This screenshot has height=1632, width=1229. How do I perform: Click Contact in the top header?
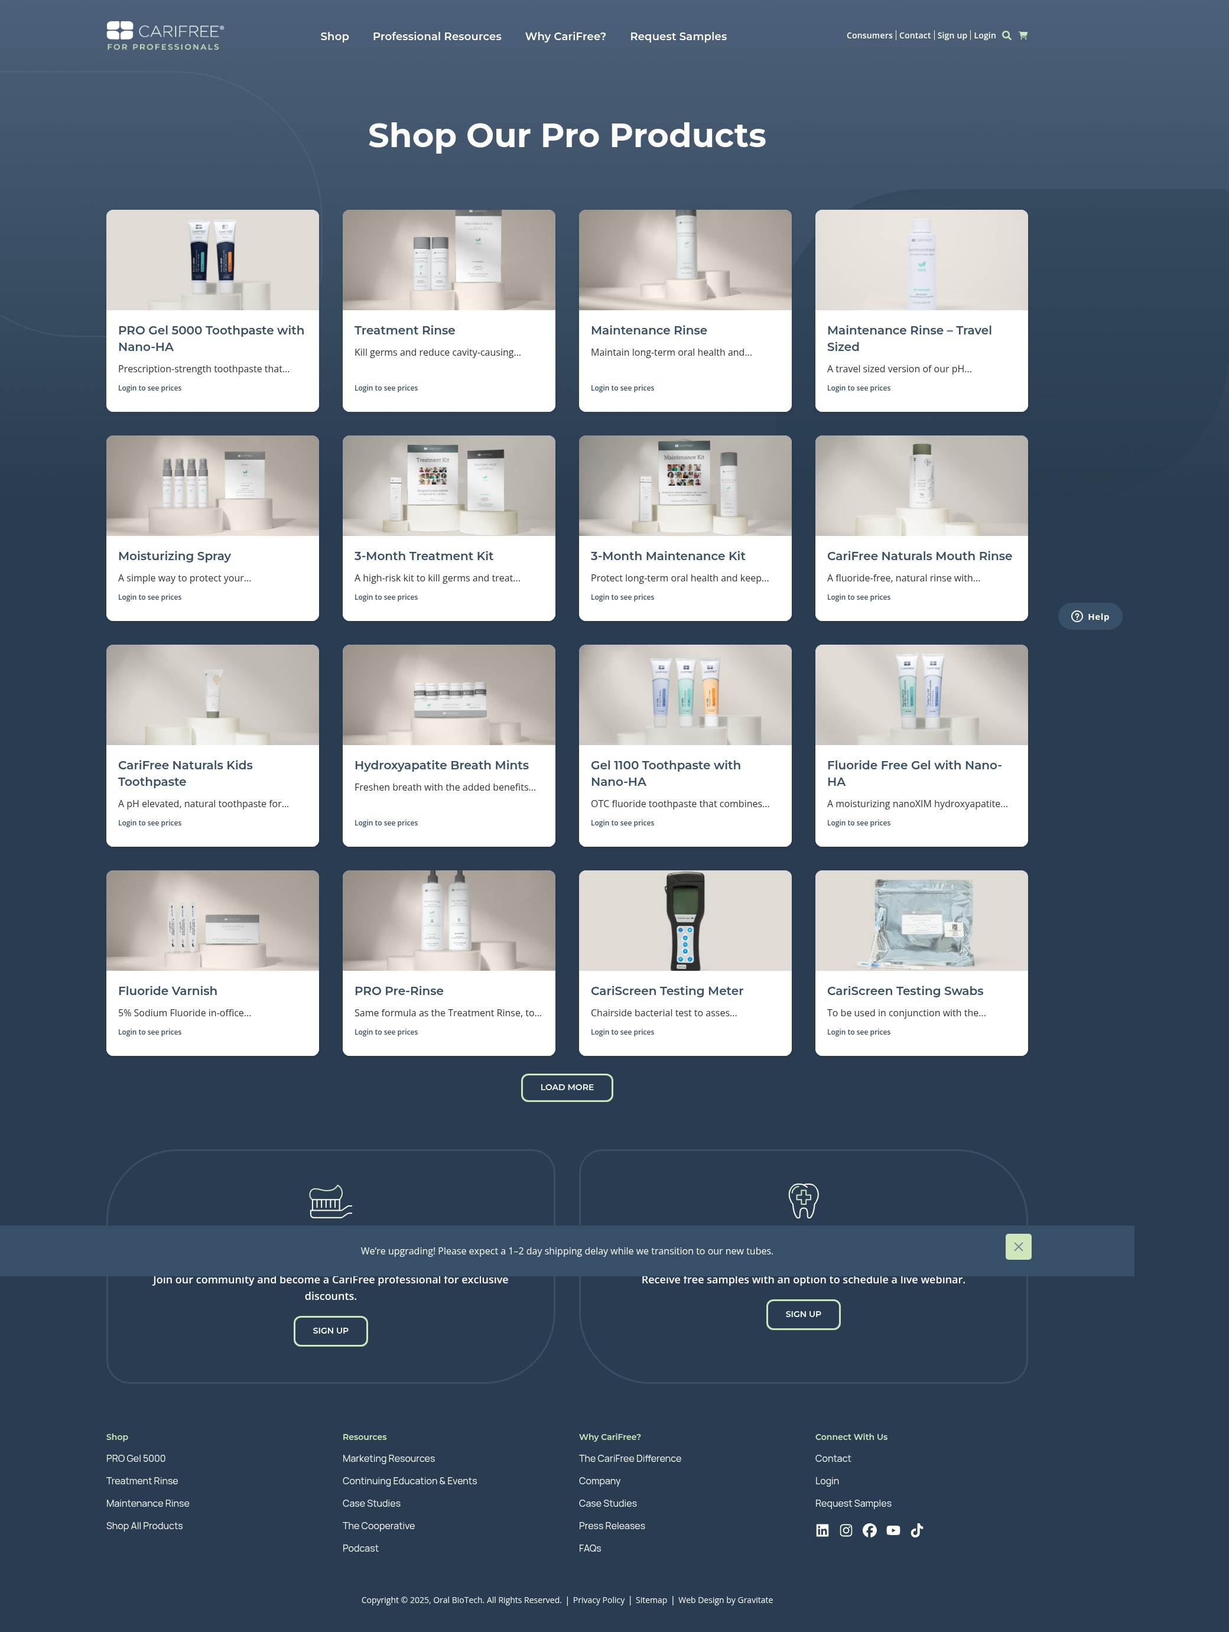coord(915,35)
